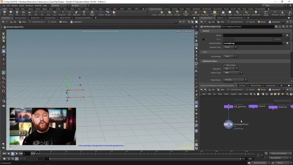Add a Spot Light from the shelf
This screenshot has width=293, height=165.
pos(169,13)
